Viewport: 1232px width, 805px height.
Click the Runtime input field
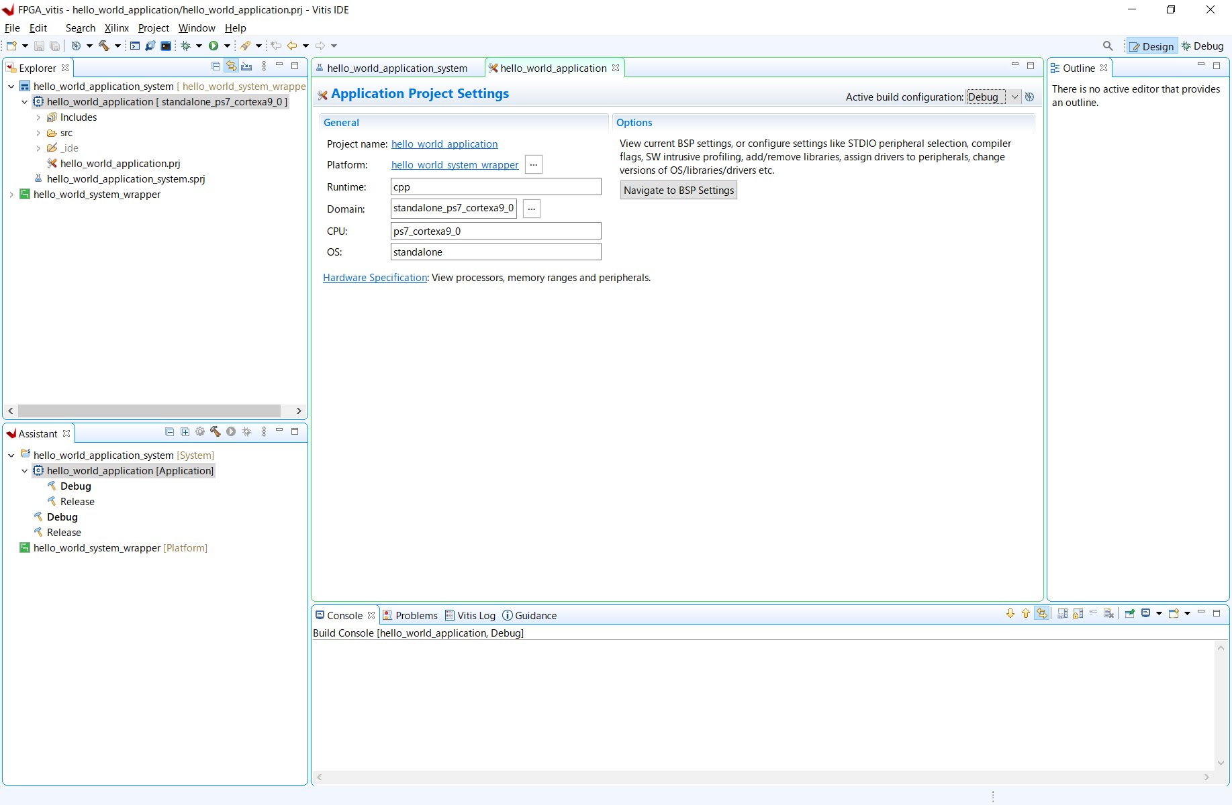click(495, 187)
